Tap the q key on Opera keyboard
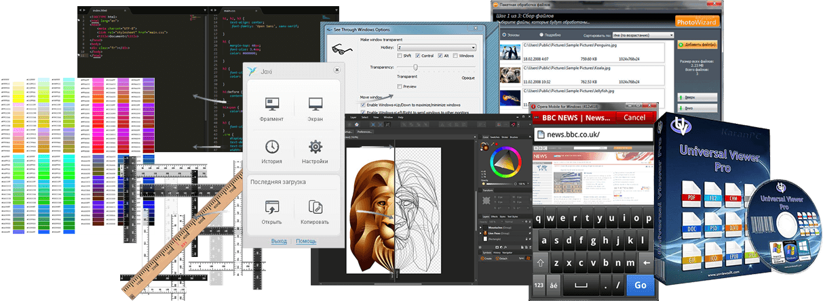823x301 pixels. click(540, 218)
